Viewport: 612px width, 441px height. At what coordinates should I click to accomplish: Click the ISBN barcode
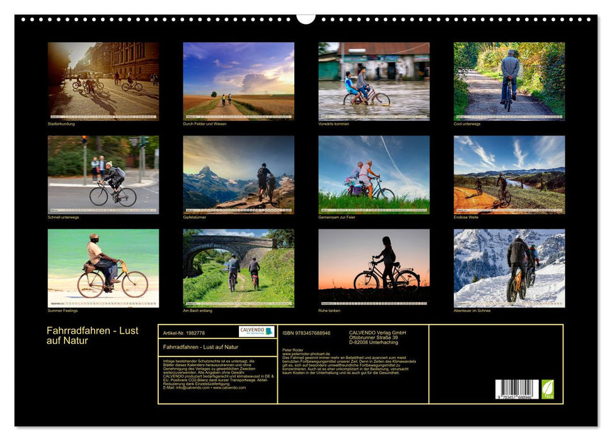pyautogui.click(x=517, y=388)
